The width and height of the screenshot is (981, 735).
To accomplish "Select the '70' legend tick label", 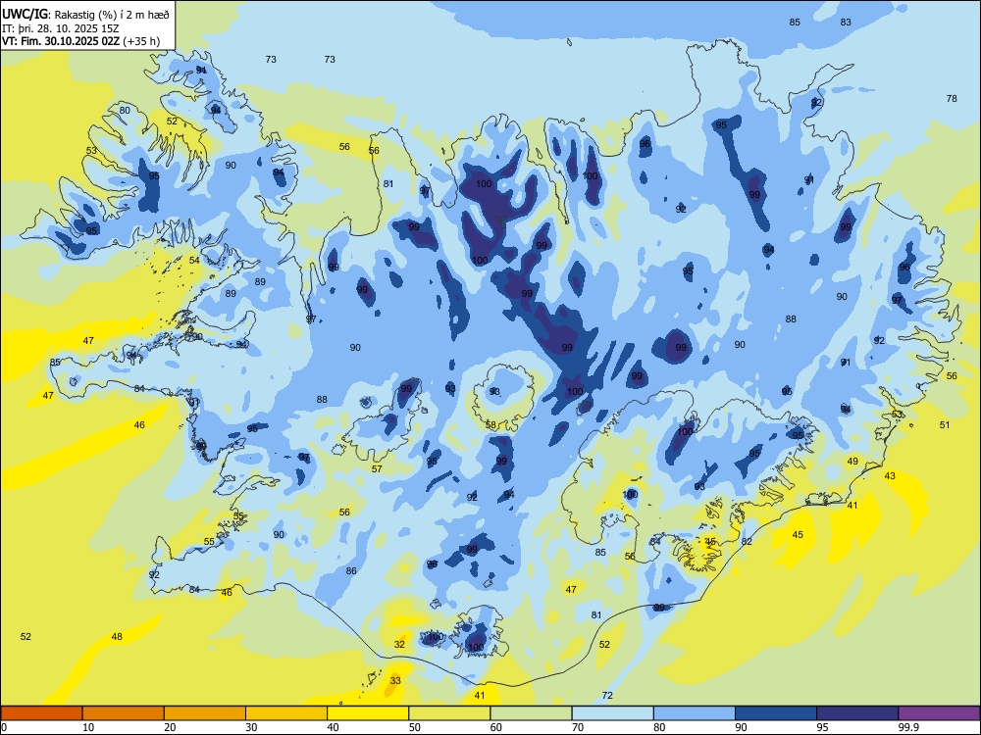I will 578,727.
